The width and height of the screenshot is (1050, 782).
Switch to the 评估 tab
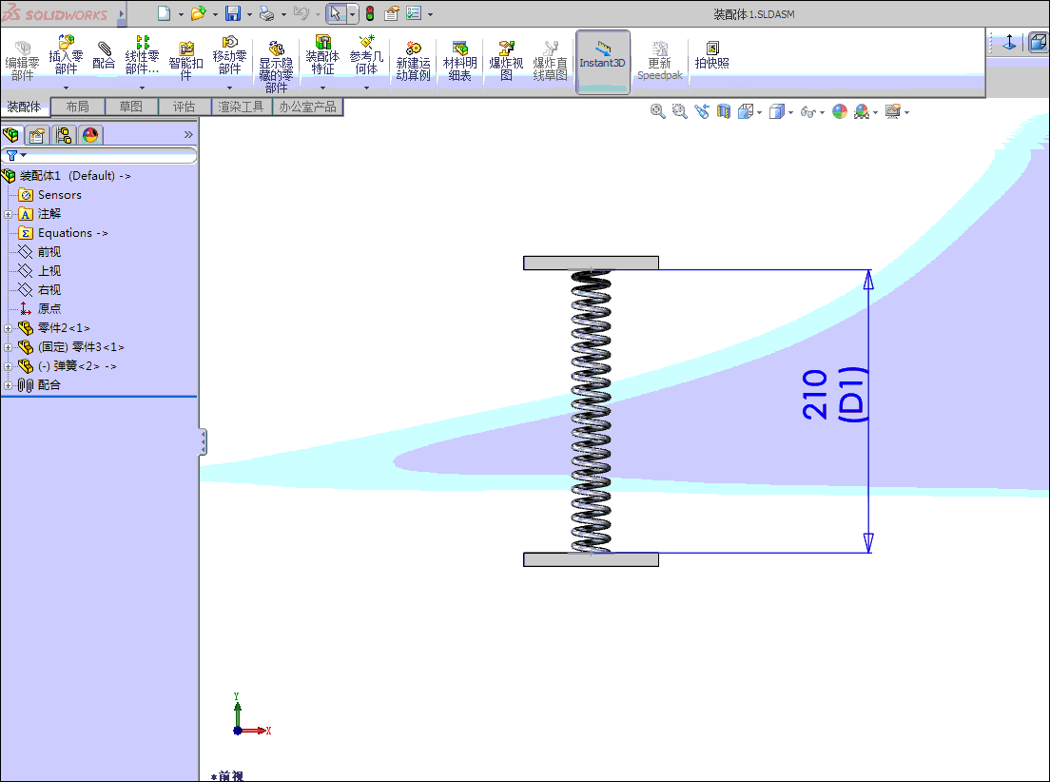185,107
